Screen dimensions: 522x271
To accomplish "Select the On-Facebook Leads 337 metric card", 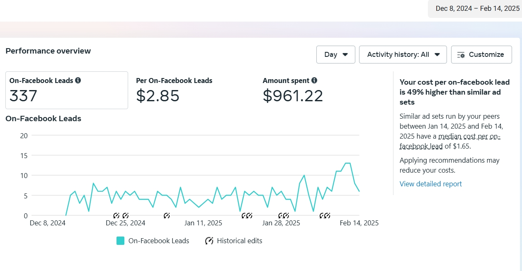I will (66, 90).
